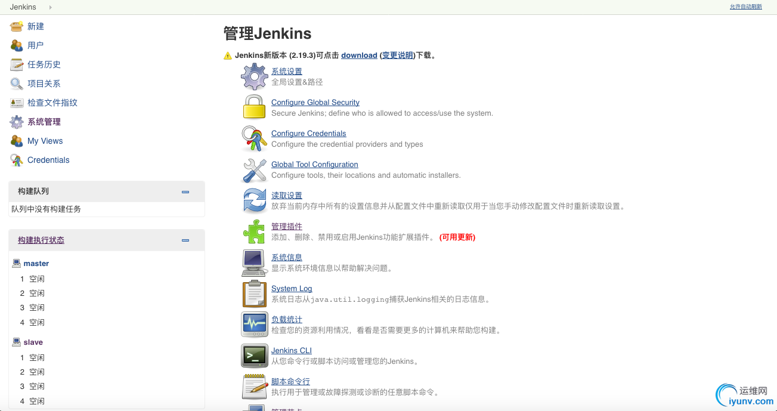Click the 系统管理 gear icon in sidebar

pyautogui.click(x=17, y=122)
